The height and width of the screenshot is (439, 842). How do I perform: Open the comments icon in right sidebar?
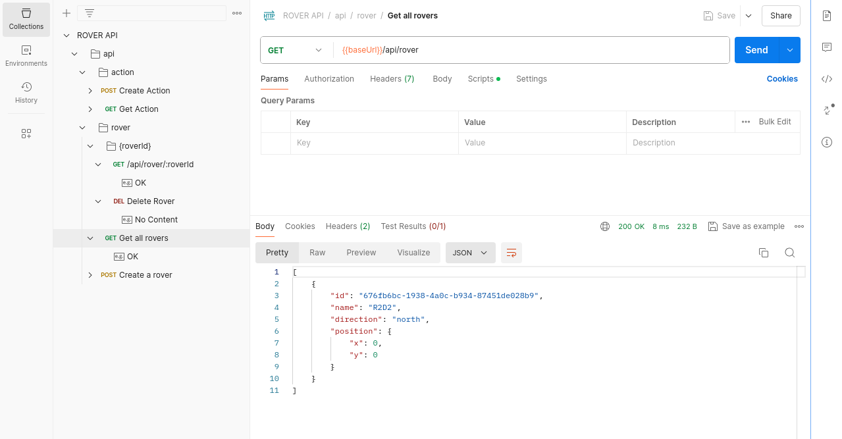tap(827, 47)
